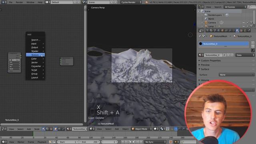
Task: Open the File menu in top bar
Action: click(x=11, y=2)
